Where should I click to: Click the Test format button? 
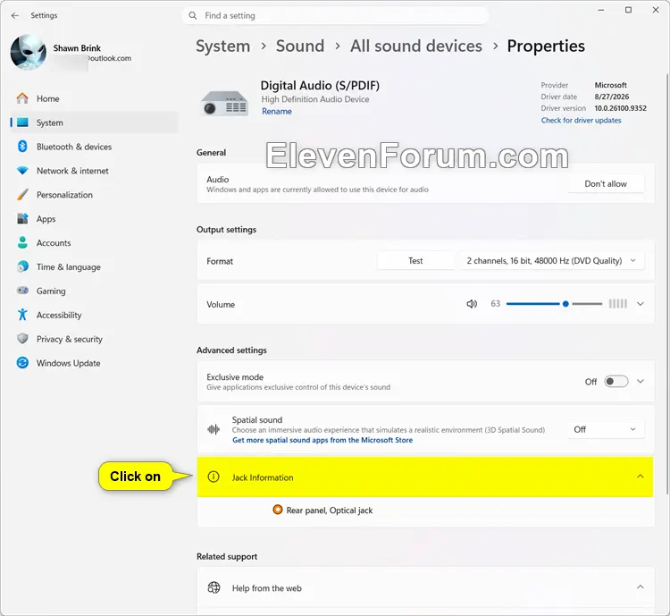pos(415,261)
